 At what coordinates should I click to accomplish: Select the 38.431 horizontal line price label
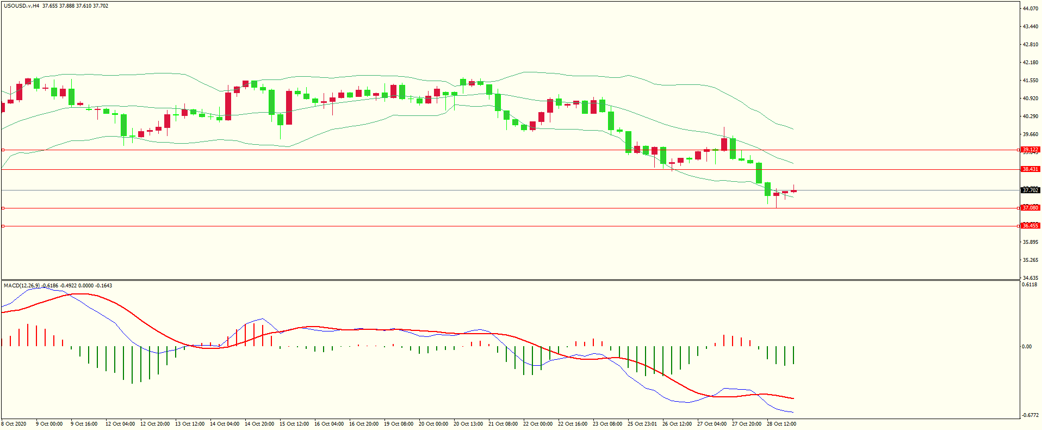pyautogui.click(x=1031, y=169)
